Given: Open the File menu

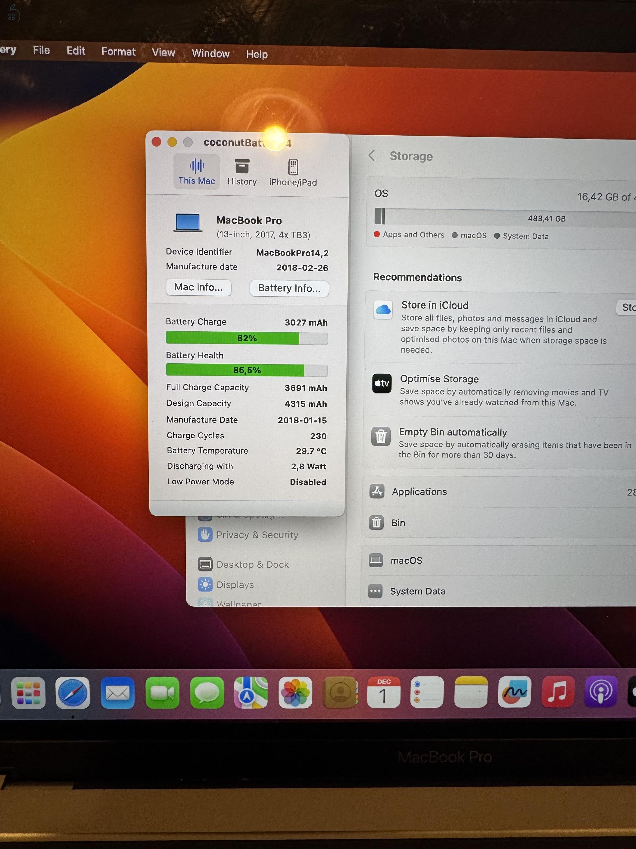Looking at the screenshot, I should point(41,50).
